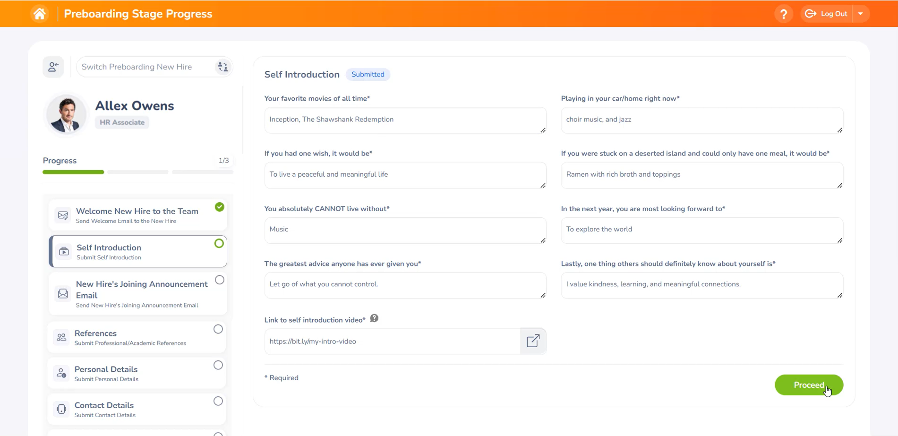This screenshot has width=898, height=436.
Task: Click the one thing others should know field
Action: pyautogui.click(x=702, y=285)
